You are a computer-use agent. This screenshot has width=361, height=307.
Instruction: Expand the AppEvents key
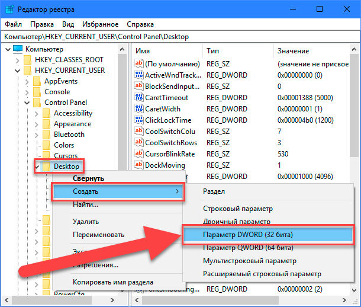(x=27, y=82)
